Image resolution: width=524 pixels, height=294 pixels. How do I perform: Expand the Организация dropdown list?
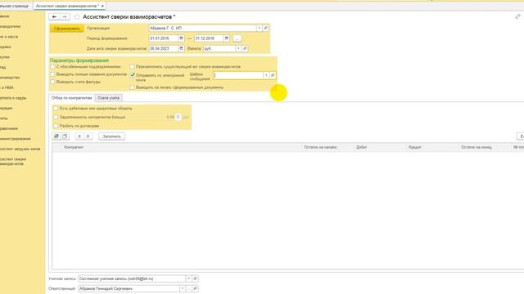259,29
